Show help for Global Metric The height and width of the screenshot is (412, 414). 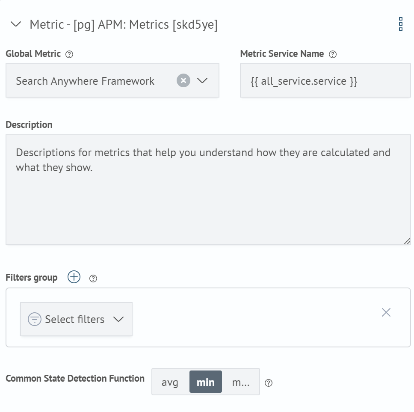69,54
